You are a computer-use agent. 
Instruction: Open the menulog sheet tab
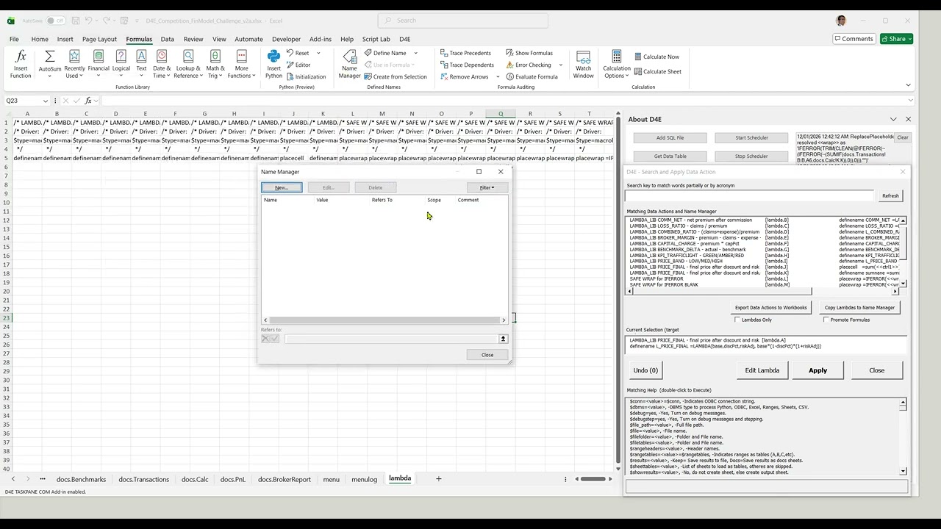click(x=364, y=479)
